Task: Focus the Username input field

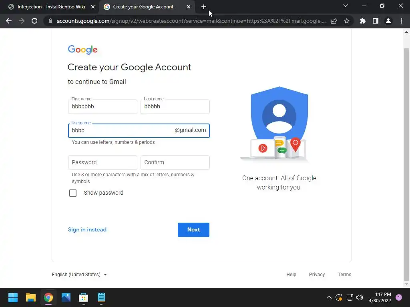Action: coord(139,131)
